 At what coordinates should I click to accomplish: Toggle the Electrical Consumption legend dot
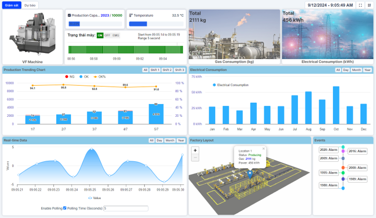point(214,85)
